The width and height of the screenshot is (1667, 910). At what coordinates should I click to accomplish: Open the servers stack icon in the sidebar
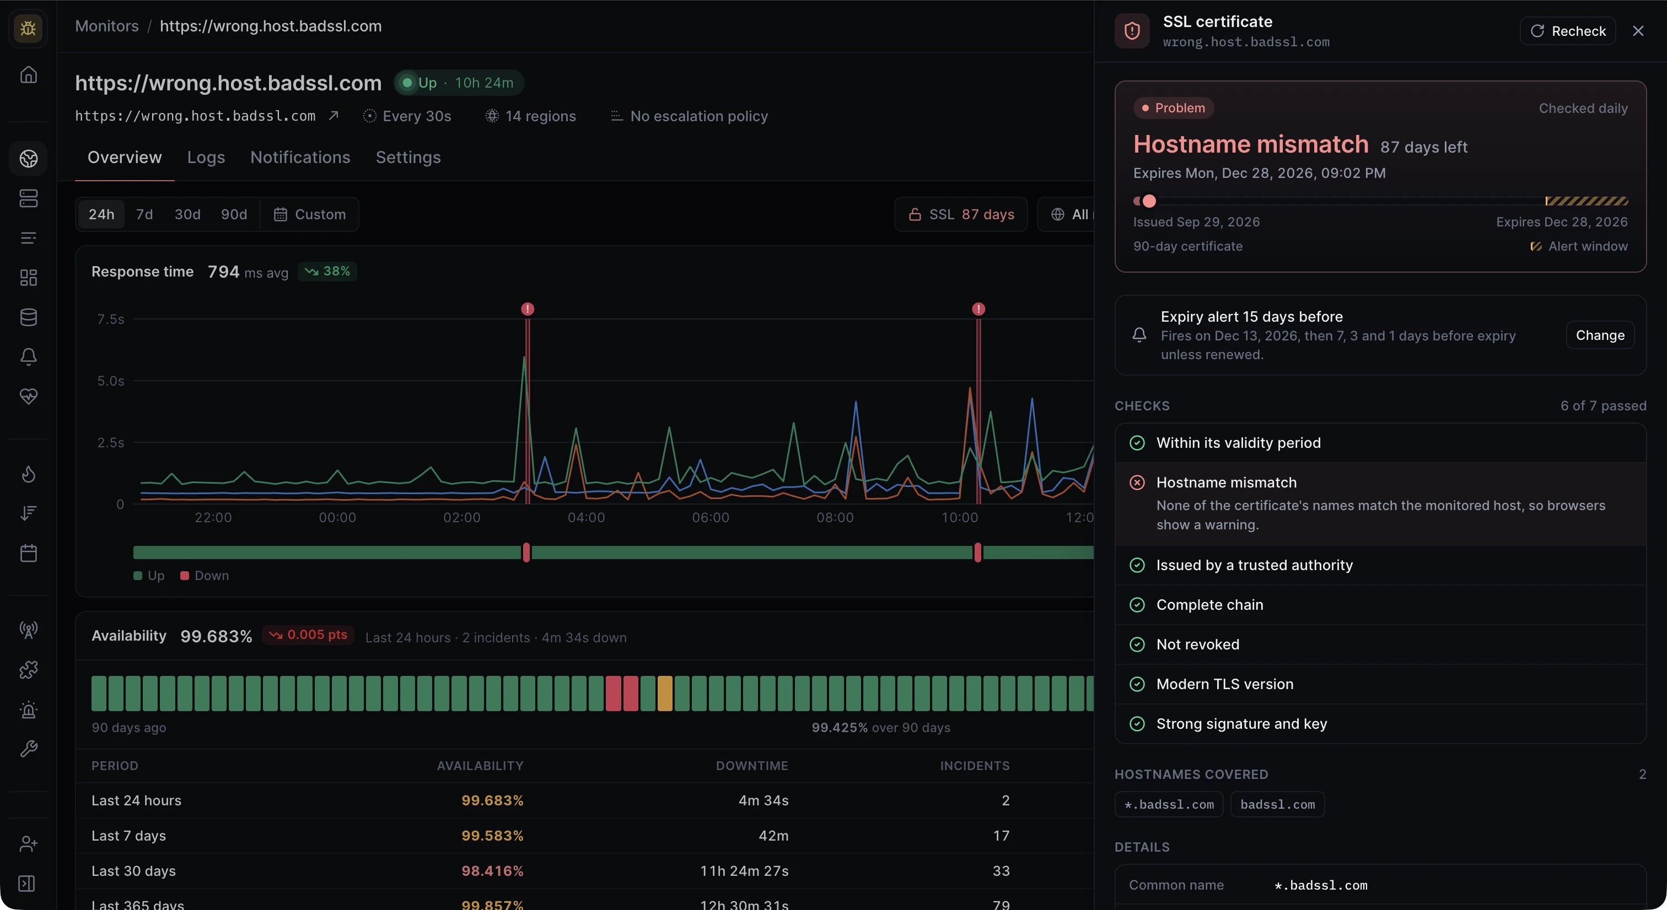(29, 198)
